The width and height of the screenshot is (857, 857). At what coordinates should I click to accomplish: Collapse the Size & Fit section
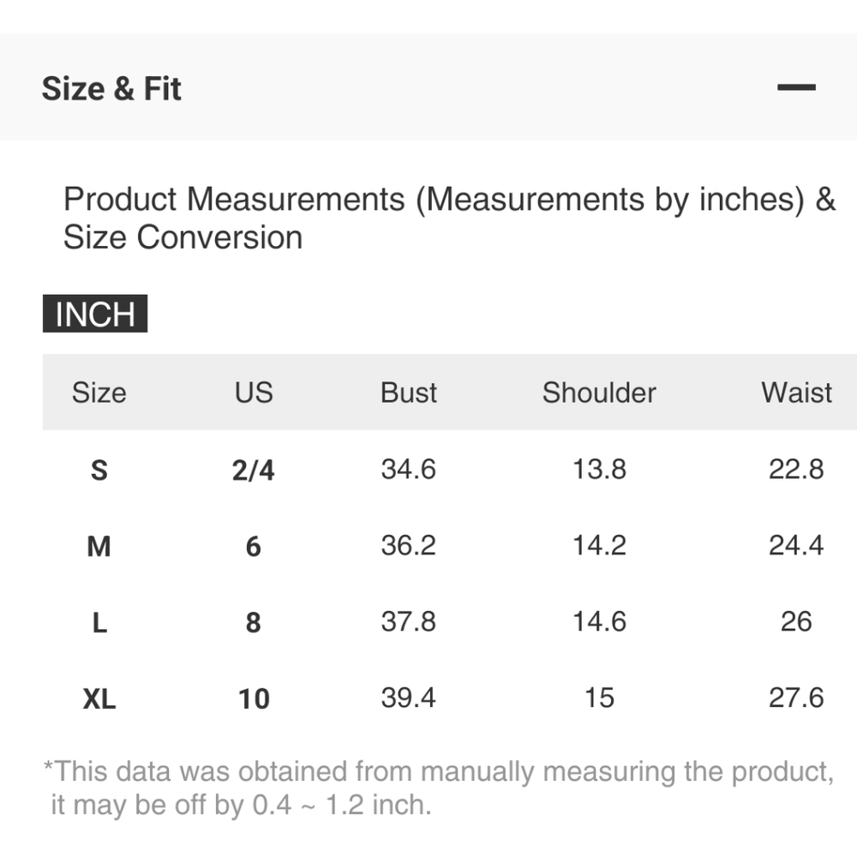coord(796,87)
